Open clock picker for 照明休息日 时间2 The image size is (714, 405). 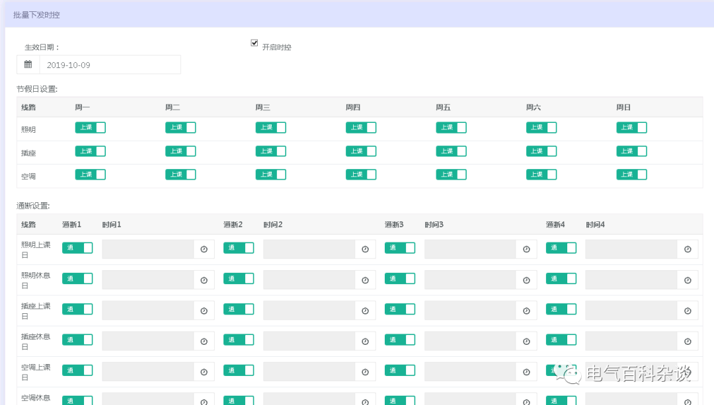point(365,280)
